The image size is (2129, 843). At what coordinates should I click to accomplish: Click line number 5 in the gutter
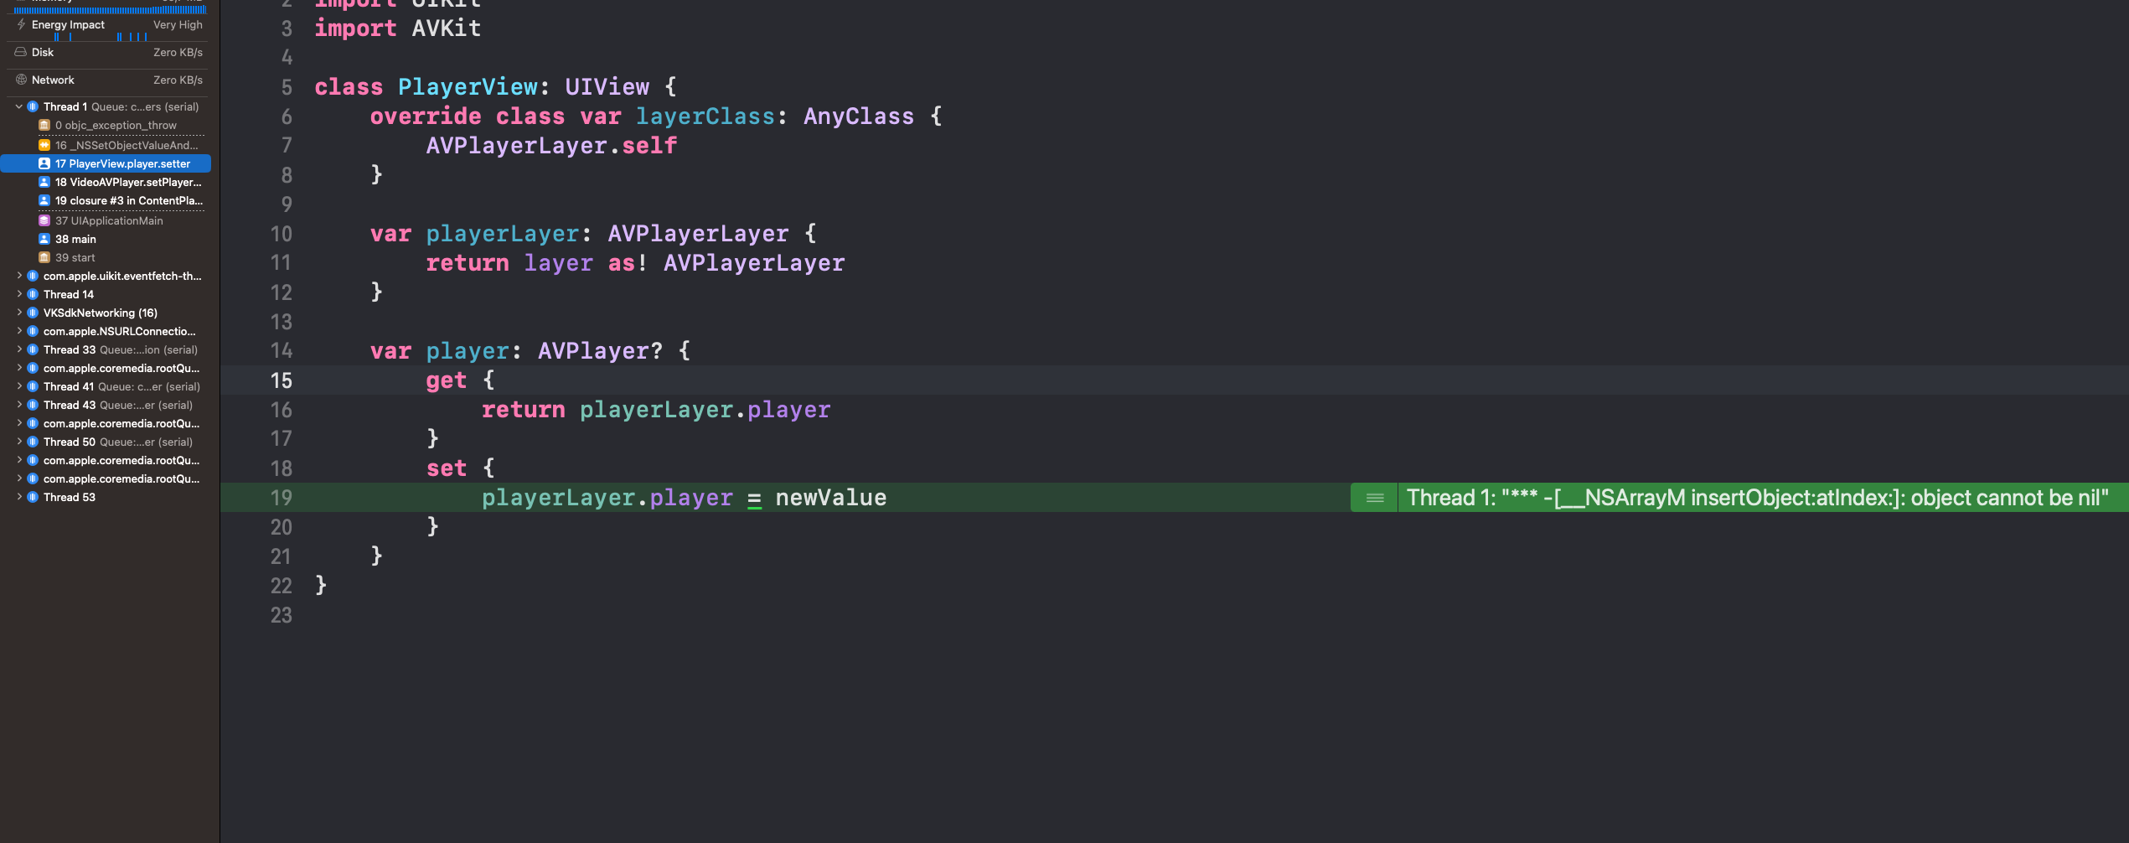[x=287, y=87]
